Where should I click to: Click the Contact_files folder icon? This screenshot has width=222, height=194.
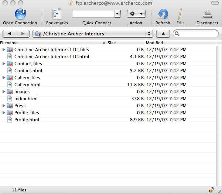pyautogui.click(x=10, y=64)
